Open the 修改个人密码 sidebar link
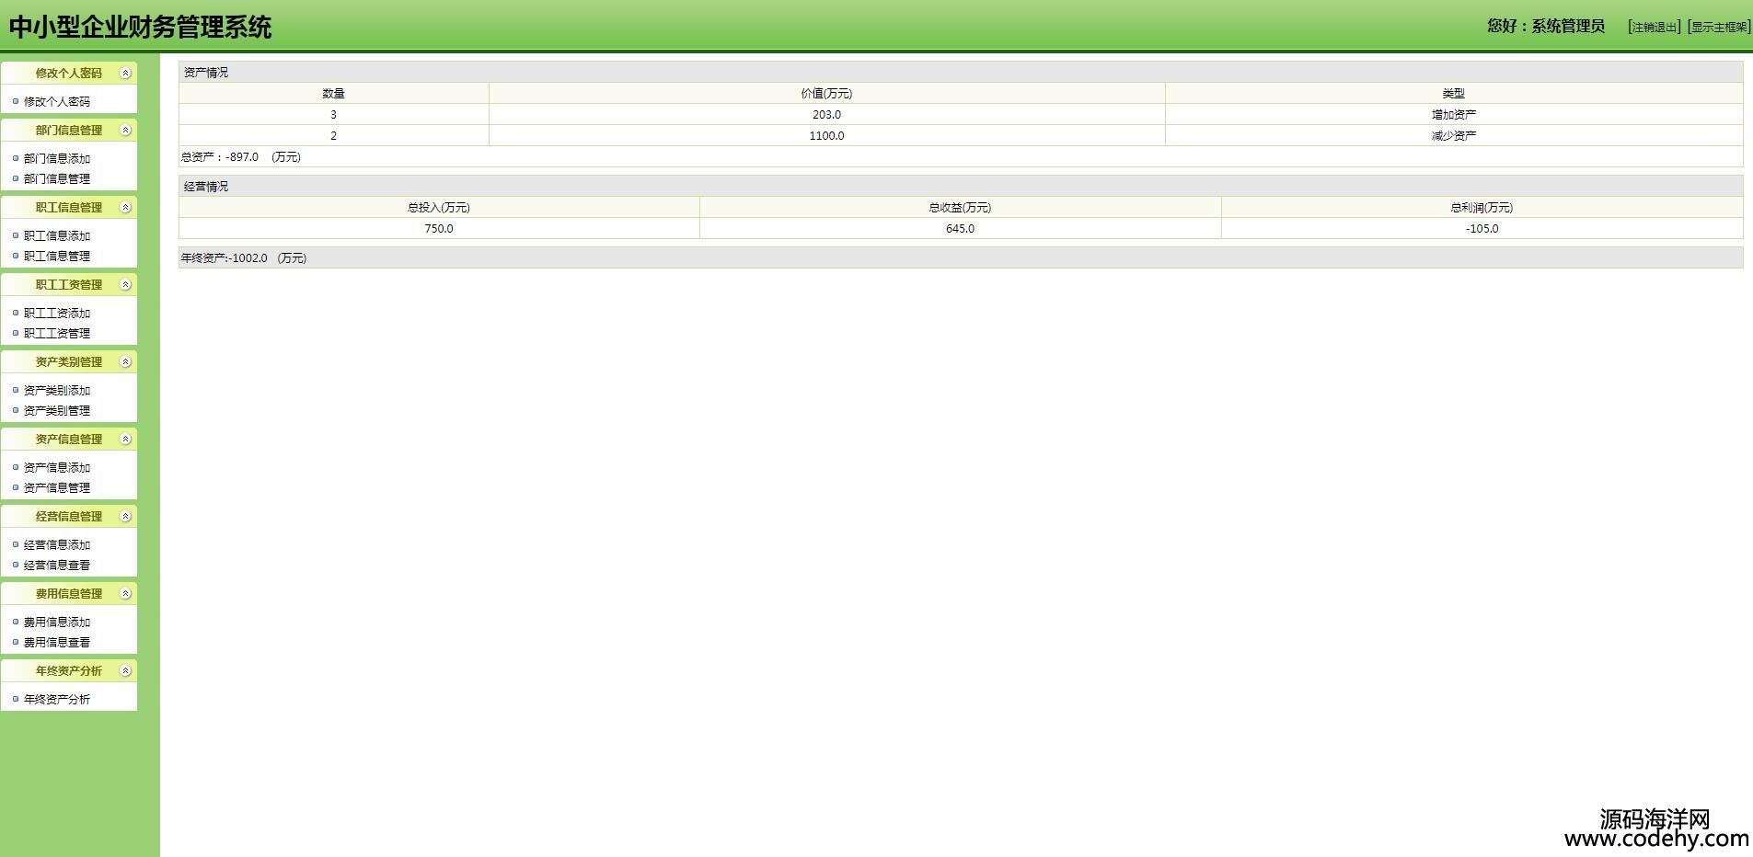The height and width of the screenshot is (857, 1753). click(x=57, y=102)
